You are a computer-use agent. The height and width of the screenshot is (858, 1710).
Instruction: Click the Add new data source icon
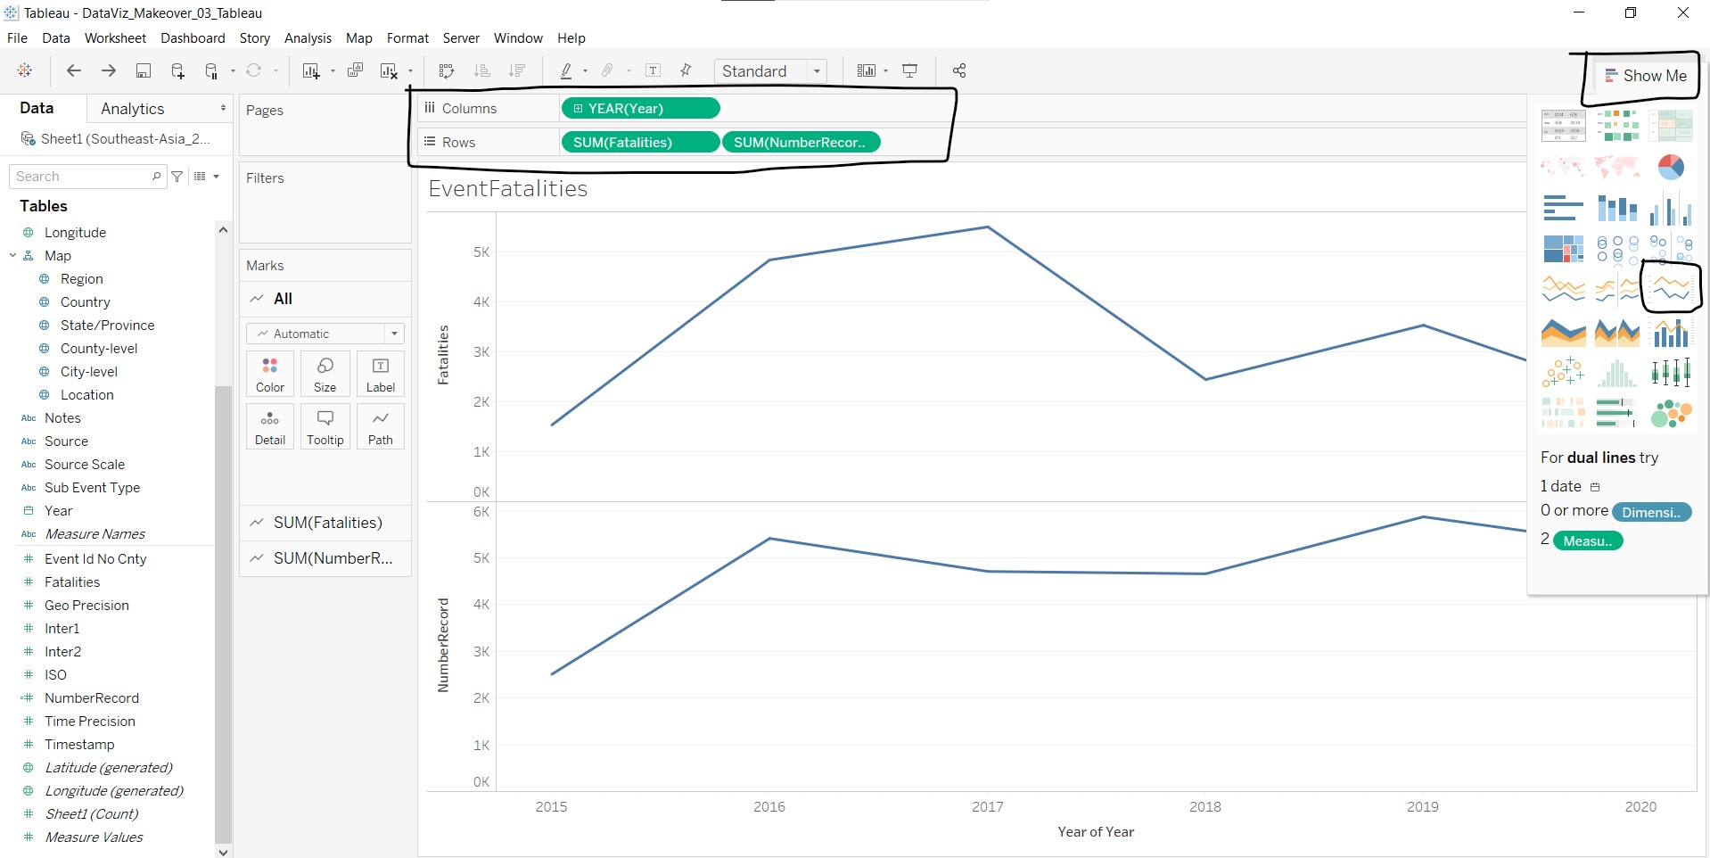[177, 71]
